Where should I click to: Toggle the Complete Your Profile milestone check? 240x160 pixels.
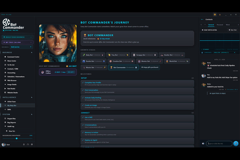click(x=83, y=83)
